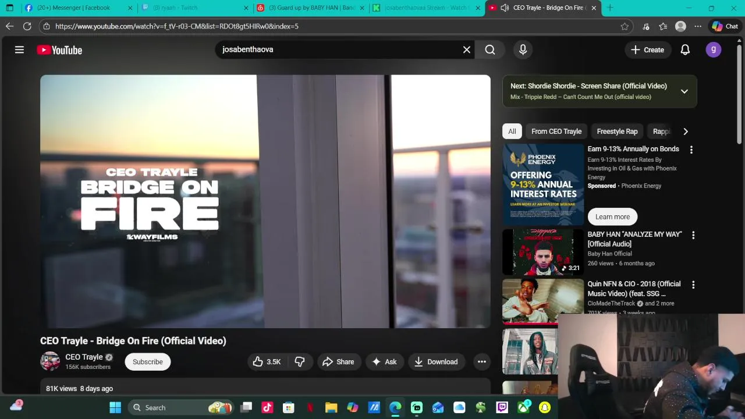Open weather widget on taskbar
Image resolution: width=745 pixels, height=419 pixels.
click(x=16, y=406)
